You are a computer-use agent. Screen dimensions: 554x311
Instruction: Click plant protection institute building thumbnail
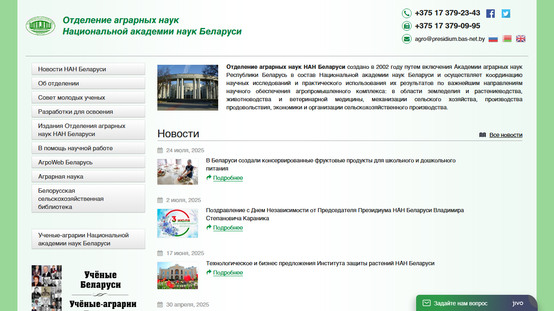(x=178, y=275)
